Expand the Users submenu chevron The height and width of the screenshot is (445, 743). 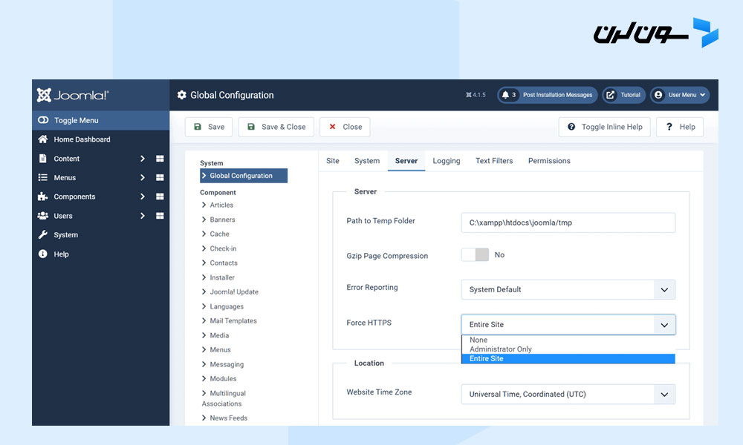(142, 216)
